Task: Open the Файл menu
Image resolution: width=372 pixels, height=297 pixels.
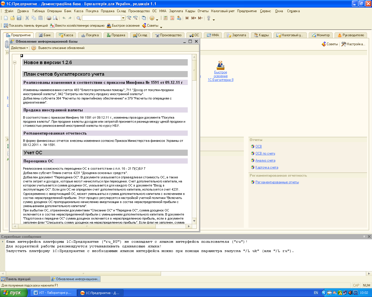Action: [x=9, y=11]
